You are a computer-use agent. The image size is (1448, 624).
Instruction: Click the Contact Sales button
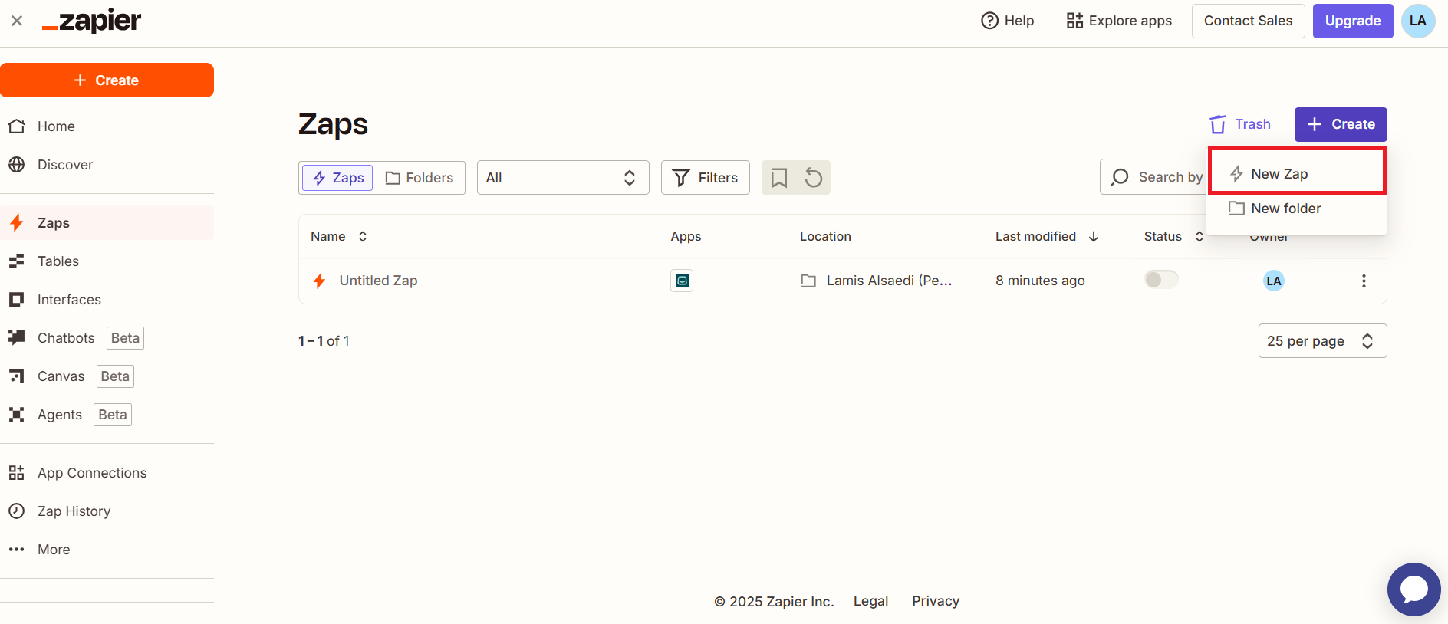pyautogui.click(x=1248, y=21)
